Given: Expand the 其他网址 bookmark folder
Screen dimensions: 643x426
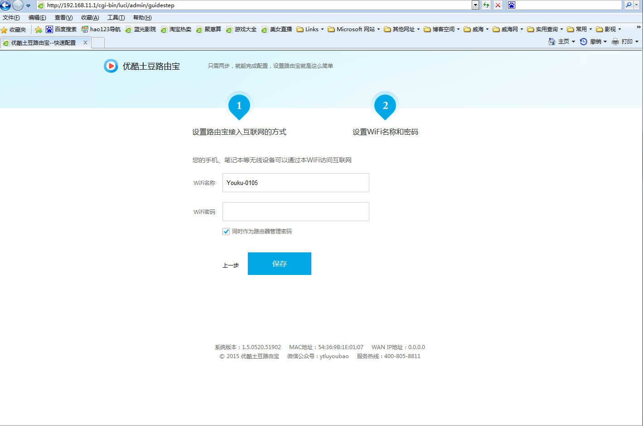Looking at the screenshot, I should point(402,29).
